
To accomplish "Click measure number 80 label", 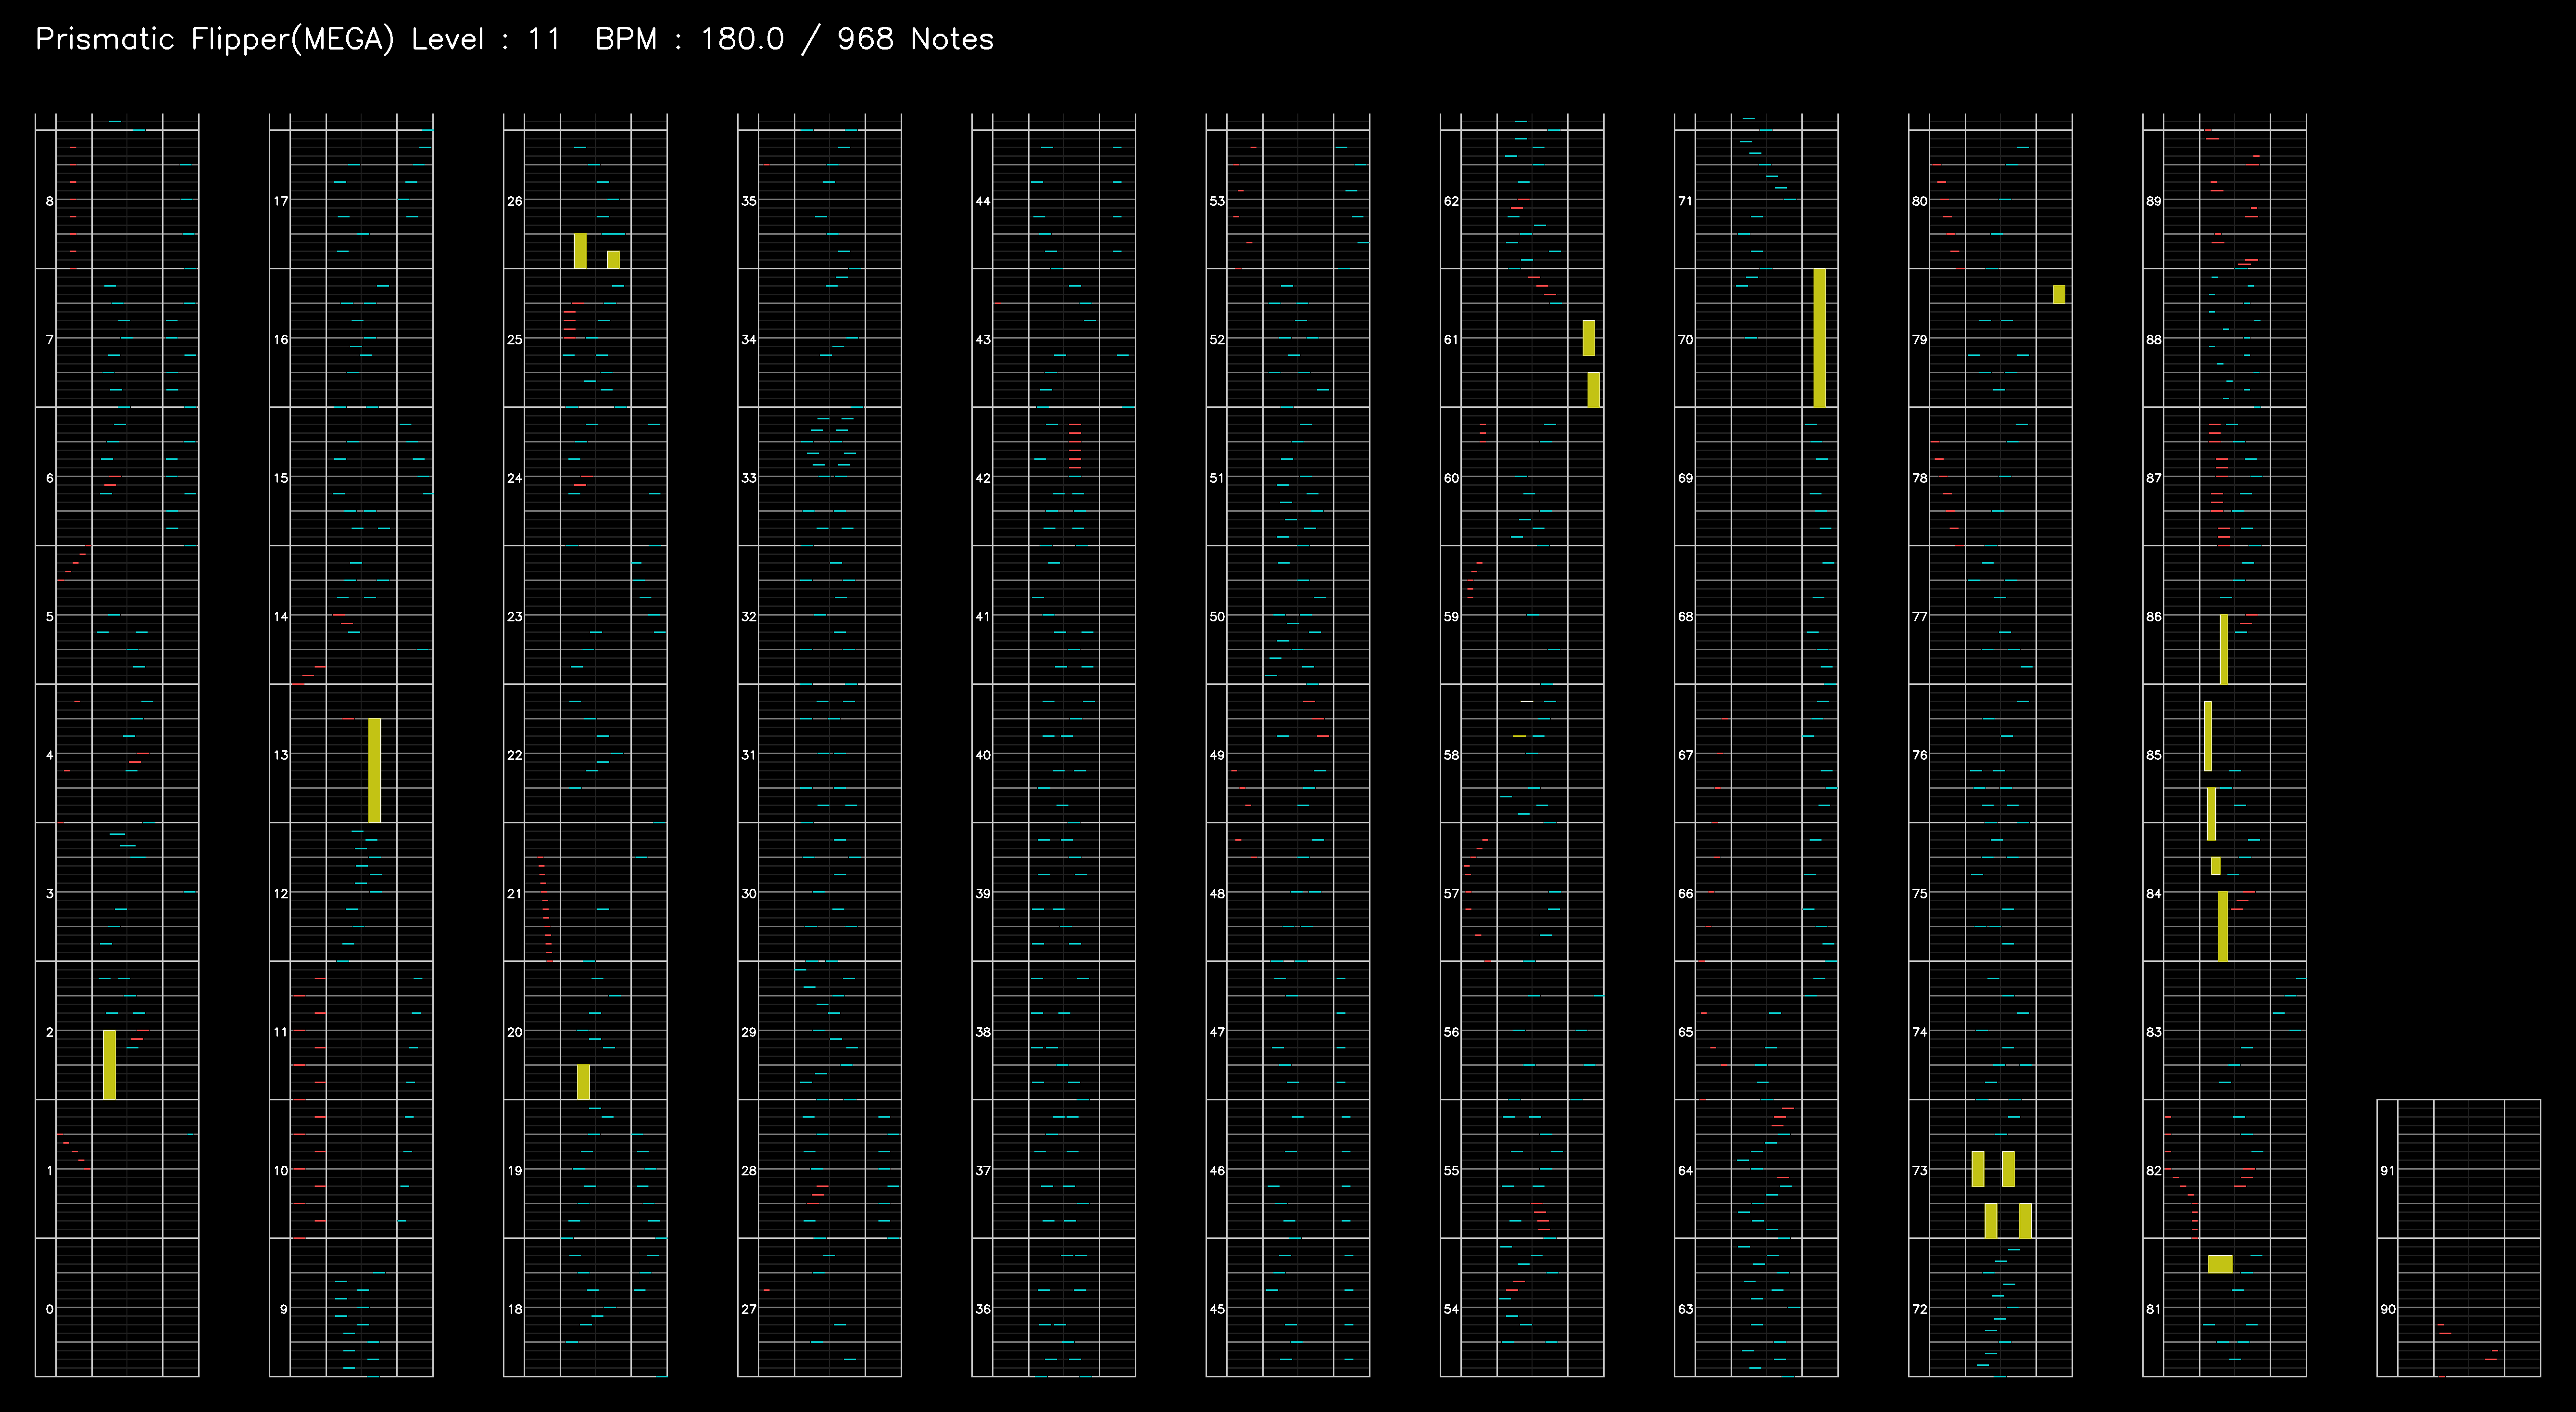I will pyautogui.click(x=1920, y=201).
